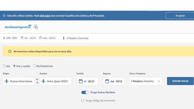
Task: Select the Multidestinos radio button
Action: click(x=35, y=66)
